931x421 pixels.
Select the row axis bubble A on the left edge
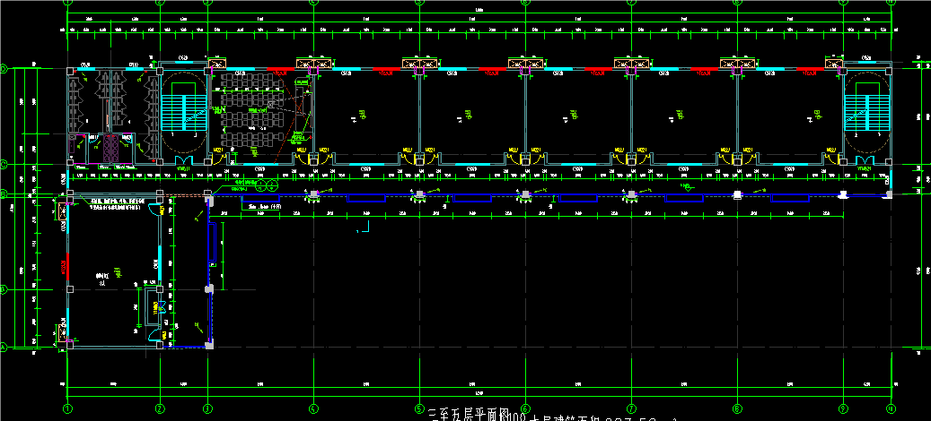pos(3,347)
